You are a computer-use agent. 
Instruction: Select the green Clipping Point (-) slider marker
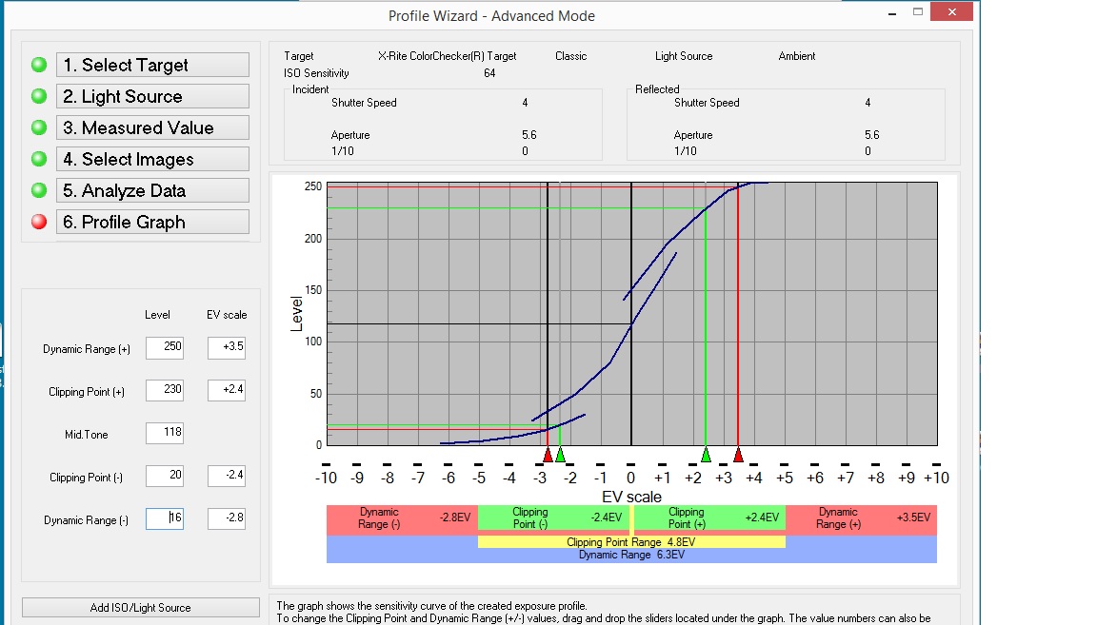tap(560, 455)
